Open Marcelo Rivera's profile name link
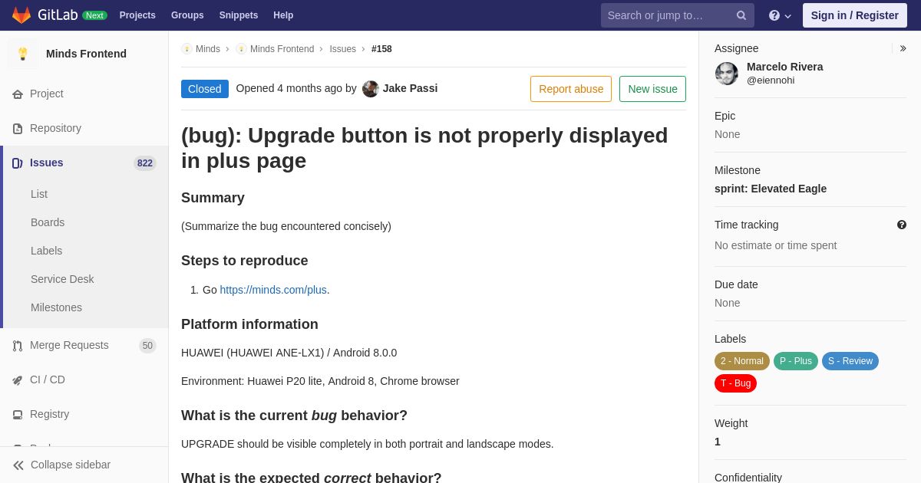This screenshot has height=483, width=921. pos(784,67)
